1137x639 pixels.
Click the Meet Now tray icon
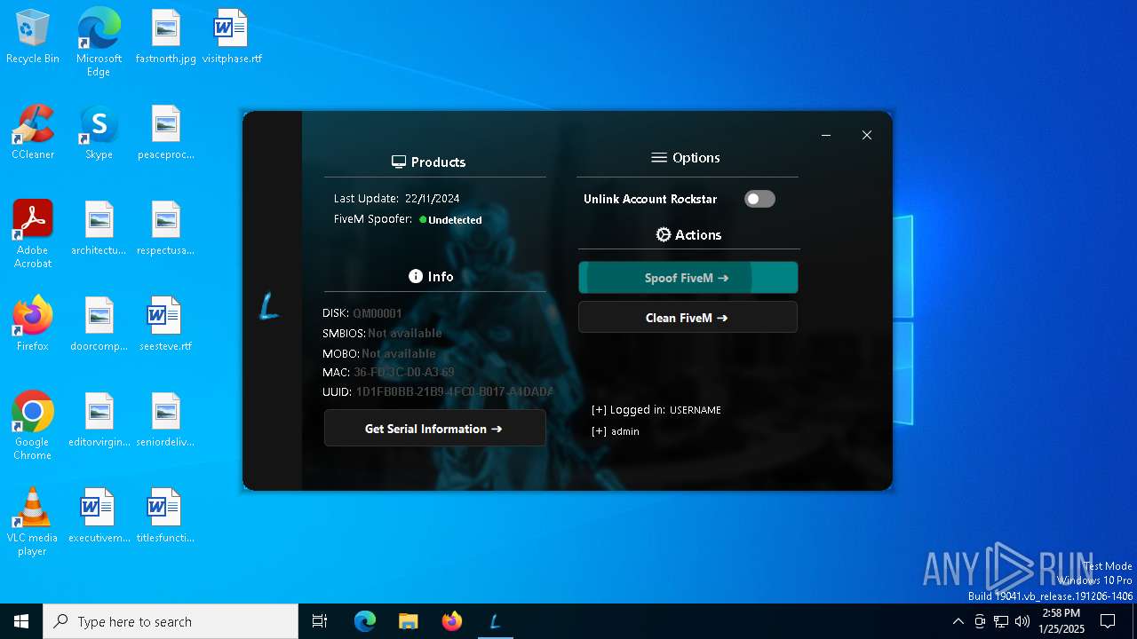[x=980, y=621]
